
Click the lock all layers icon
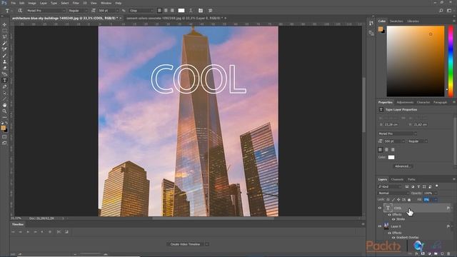[x=409, y=200]
